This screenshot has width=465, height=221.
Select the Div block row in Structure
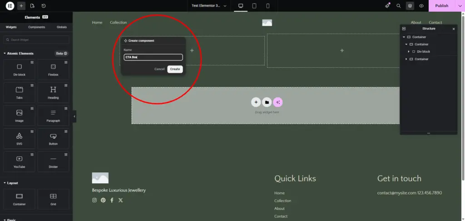pyautogui.click(x=429, y=52)
